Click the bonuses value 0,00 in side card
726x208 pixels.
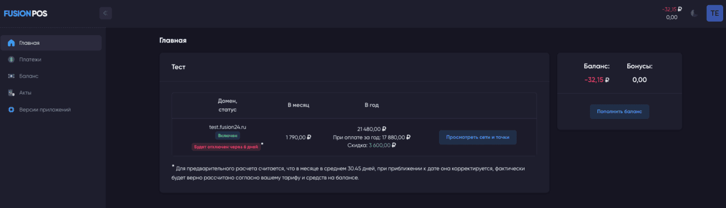click(x=639, y=80)
